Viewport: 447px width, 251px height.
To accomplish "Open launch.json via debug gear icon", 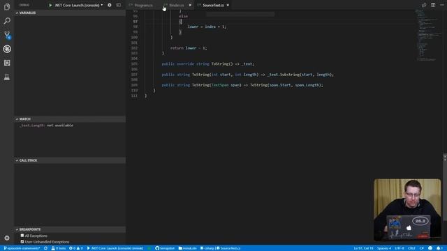I will (110, 5).
